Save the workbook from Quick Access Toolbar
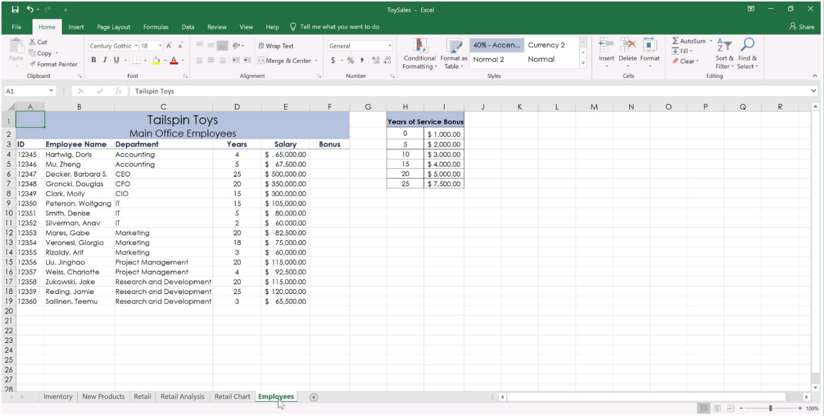824x416 pixels. coord(15,9)
